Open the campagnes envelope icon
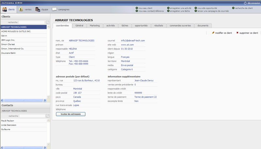The width and height of the screenshot is (261, 149). tap(54, 9)
